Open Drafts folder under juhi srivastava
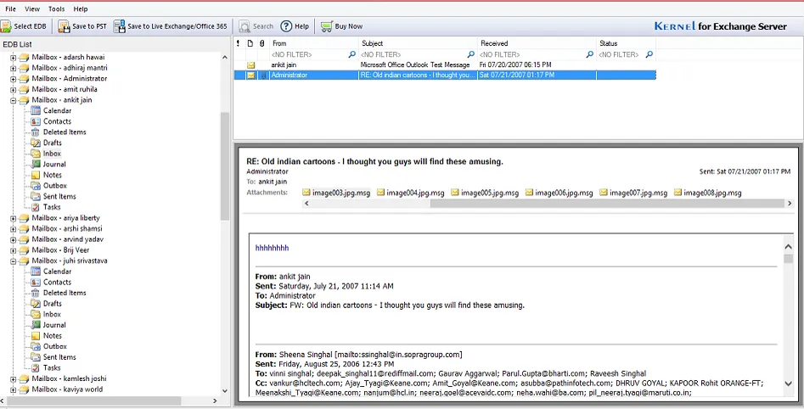Image resolution: width=804 pixels, height=409 pixels. [x=53, y=304]
